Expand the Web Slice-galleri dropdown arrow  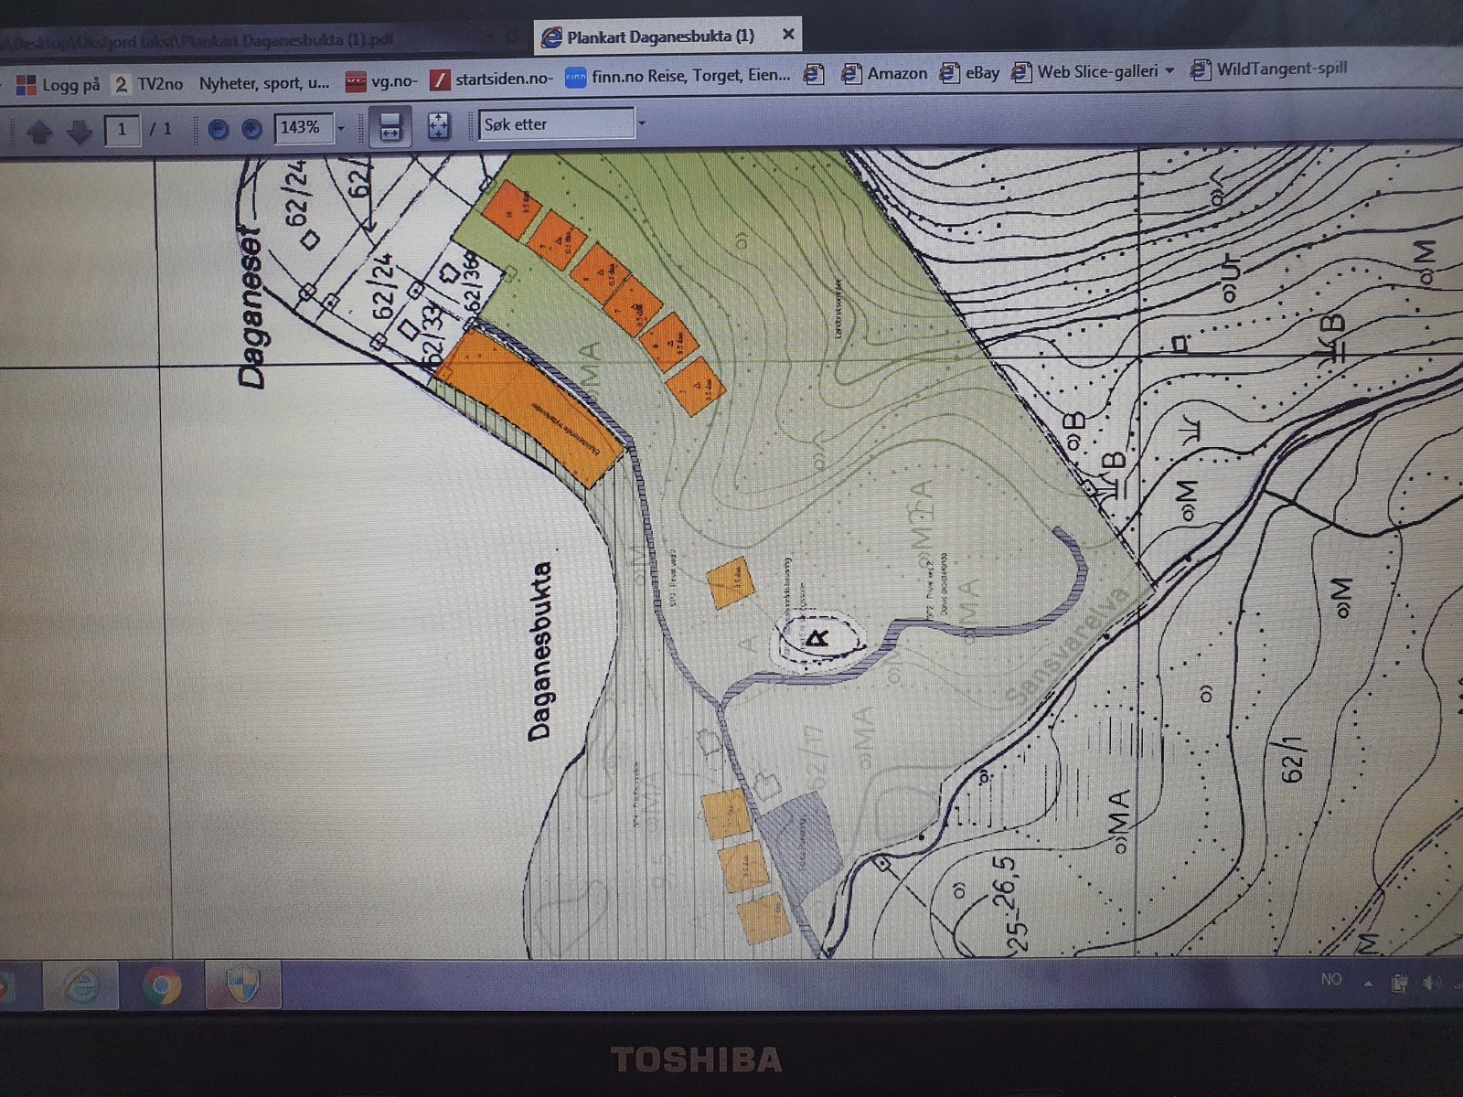pos(1169,71)
